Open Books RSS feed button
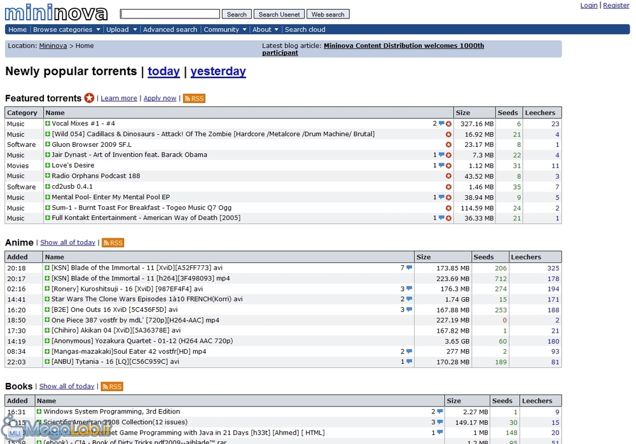Screen dimensions: 636x444 (x=112, y=386)
